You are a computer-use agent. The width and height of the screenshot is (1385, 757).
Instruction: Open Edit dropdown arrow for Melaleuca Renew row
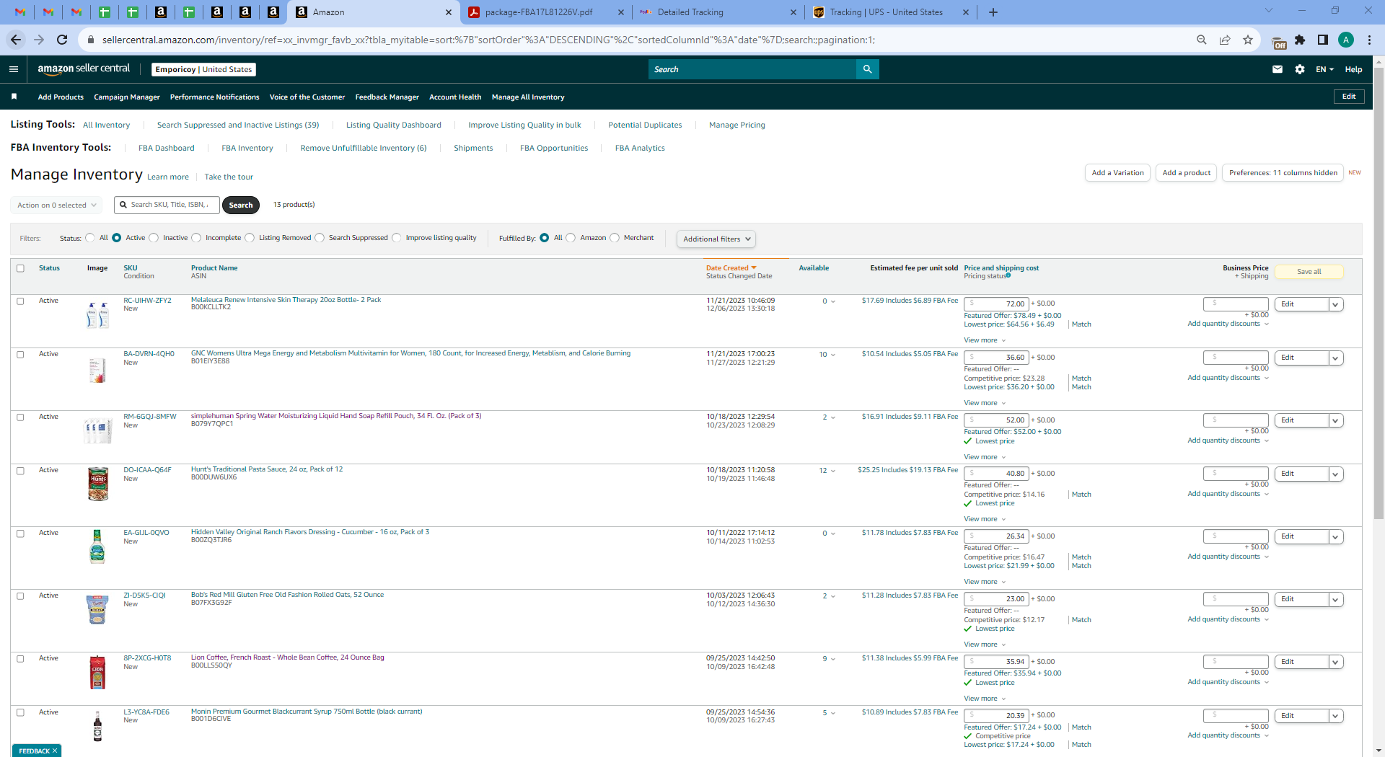(1335, 304)
